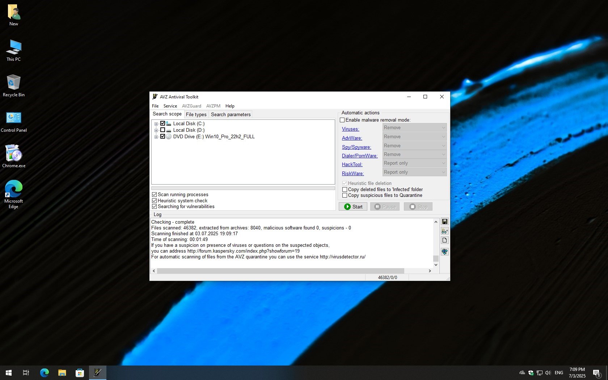Click the blank page icon beside the log
608x380 pixels.
coord(444,240)
